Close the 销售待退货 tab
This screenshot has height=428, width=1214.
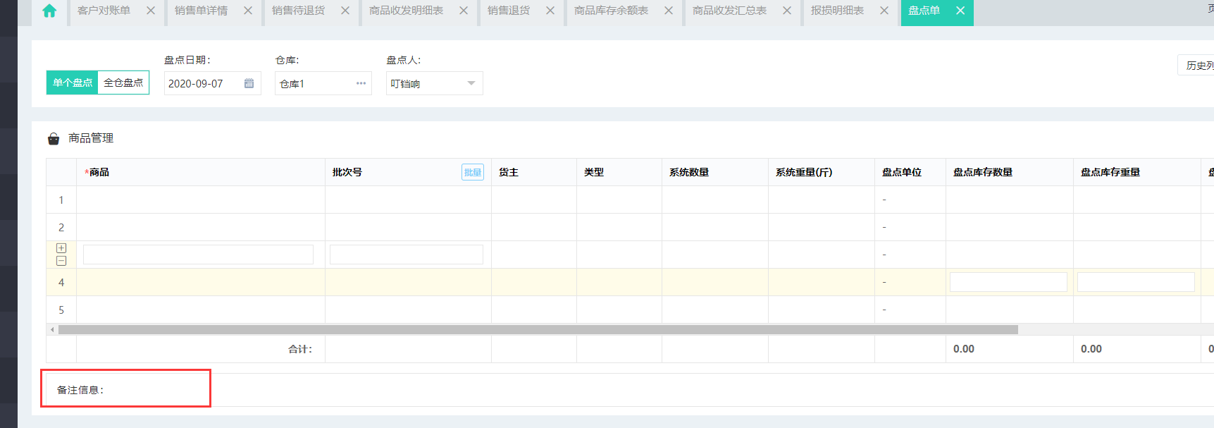point(345,11)
